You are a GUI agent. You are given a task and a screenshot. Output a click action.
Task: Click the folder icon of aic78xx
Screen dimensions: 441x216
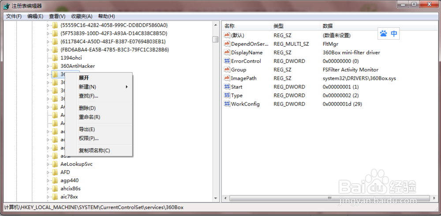[55, 197]
